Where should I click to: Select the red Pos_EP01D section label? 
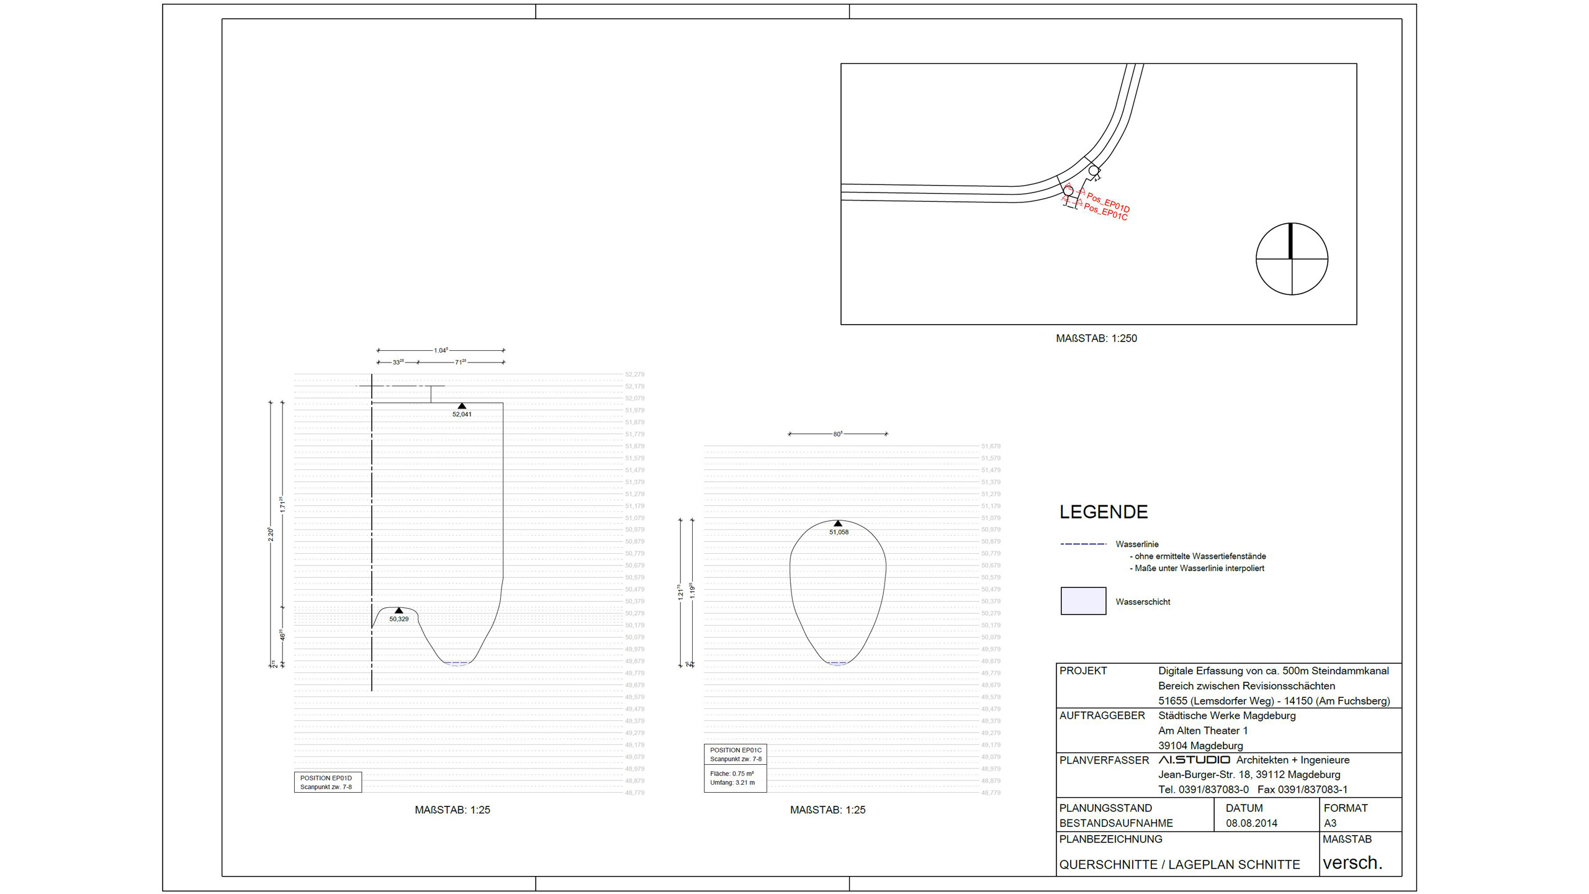click(x=1108, y=202)
